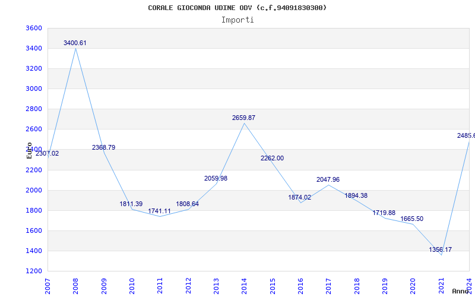Click the 2015 x-axis year label
This screenshot has width=475, height=297.
tap(273, 286)
